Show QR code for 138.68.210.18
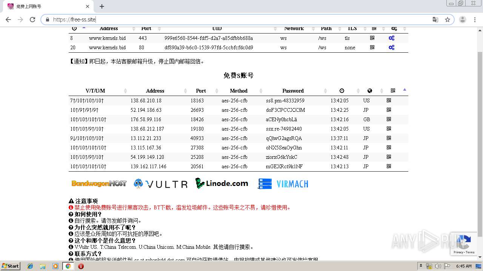Screen dimensions: 483x271 (x=389, y=100)
